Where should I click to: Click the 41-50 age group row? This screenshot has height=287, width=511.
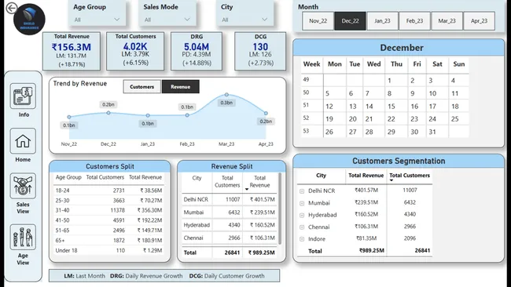coord(108,220)
